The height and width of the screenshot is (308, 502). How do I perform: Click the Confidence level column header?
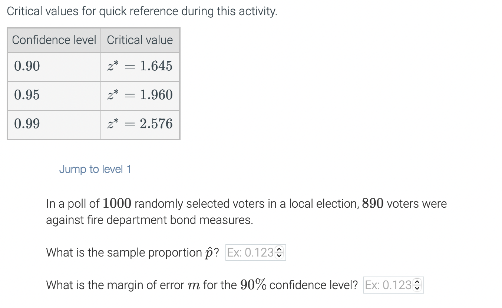[54, 40]
